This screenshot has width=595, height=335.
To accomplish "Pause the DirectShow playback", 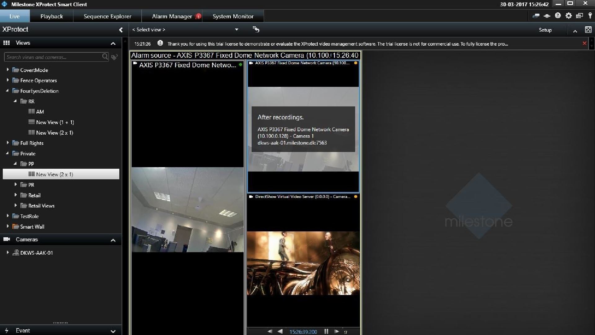I will point(326,331).
